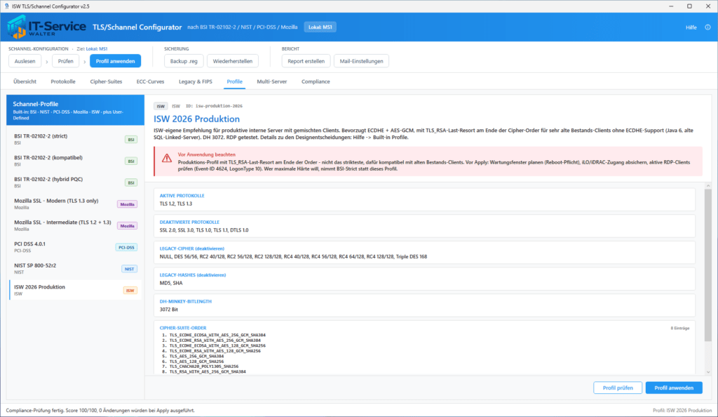718x417 pixels.
Task: Click cipher TLS_RSA_WITH_AES_256_GCM_SHA384 entry
Action: (208, 371)
